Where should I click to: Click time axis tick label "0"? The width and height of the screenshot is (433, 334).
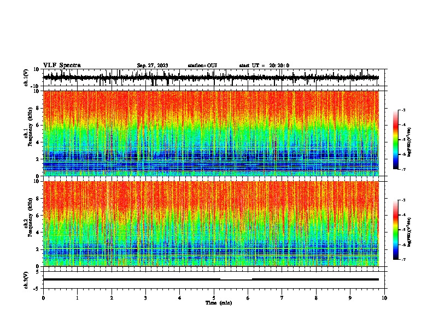43,298
